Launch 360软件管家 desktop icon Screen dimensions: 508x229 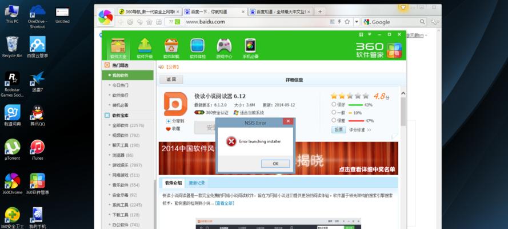(37, 184)
